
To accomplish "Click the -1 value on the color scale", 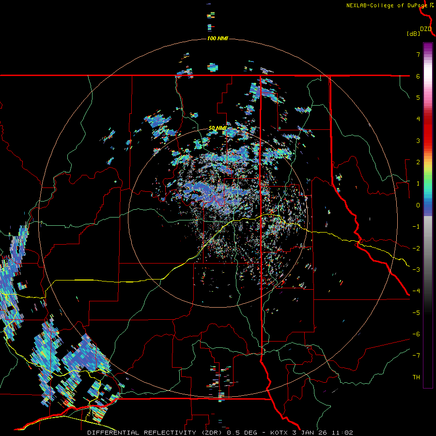I will coord(416,227).
